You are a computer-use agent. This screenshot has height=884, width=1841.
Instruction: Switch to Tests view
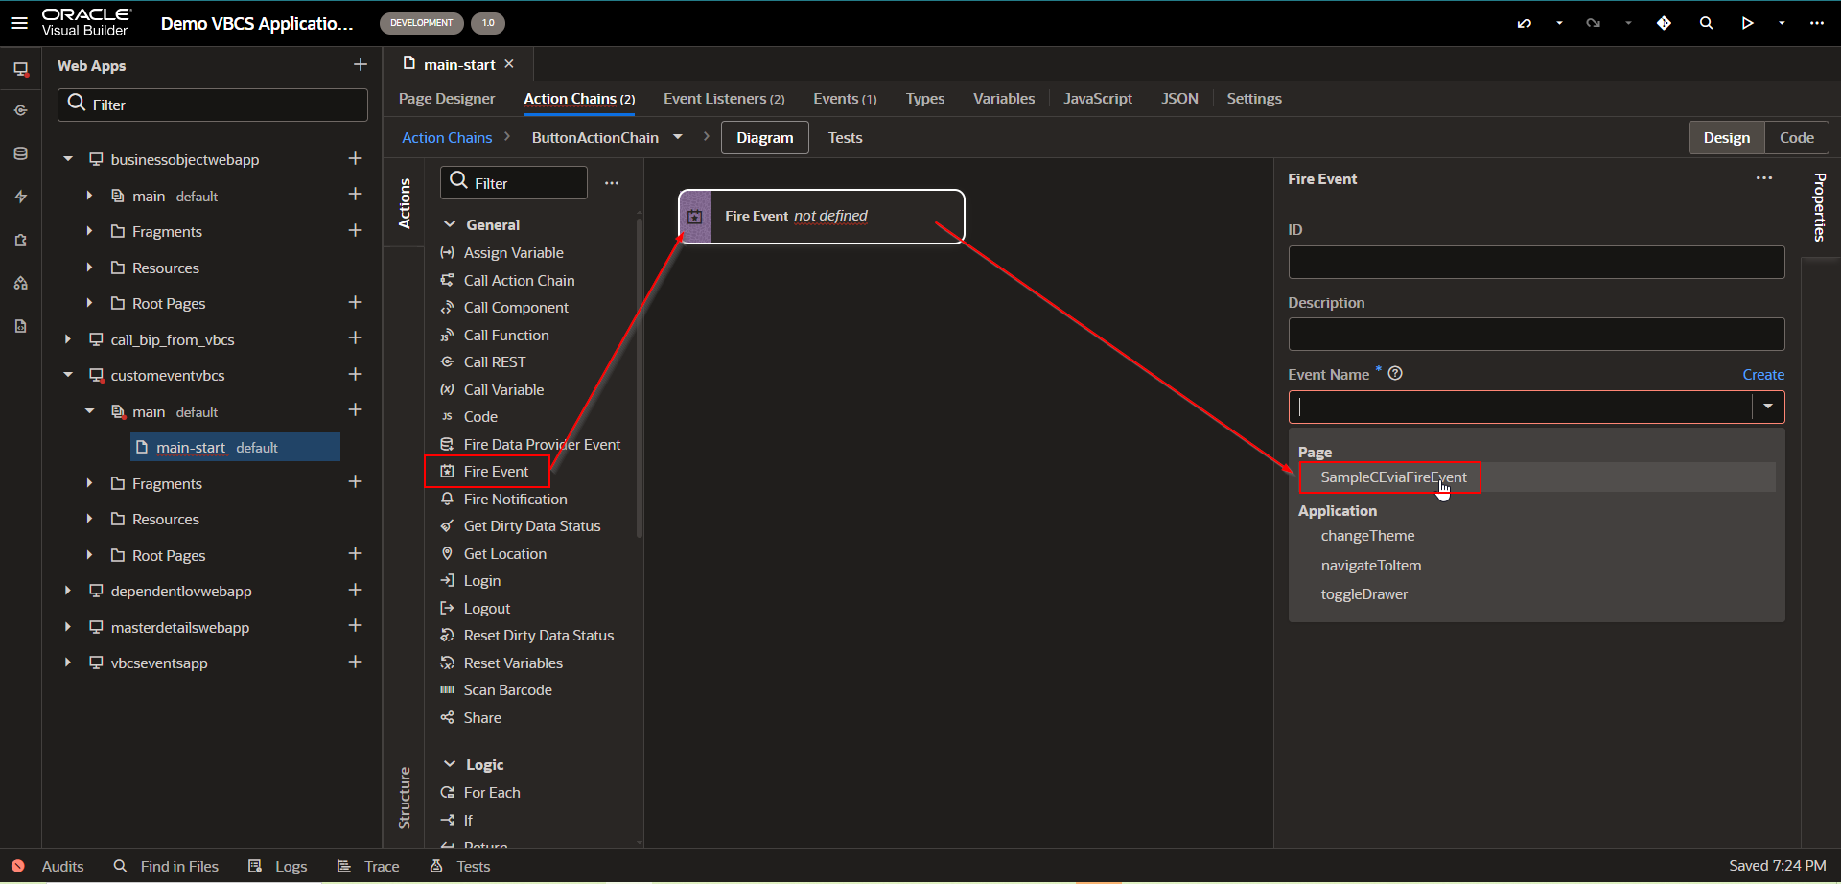pyautogui.click(x=845, y=138)
